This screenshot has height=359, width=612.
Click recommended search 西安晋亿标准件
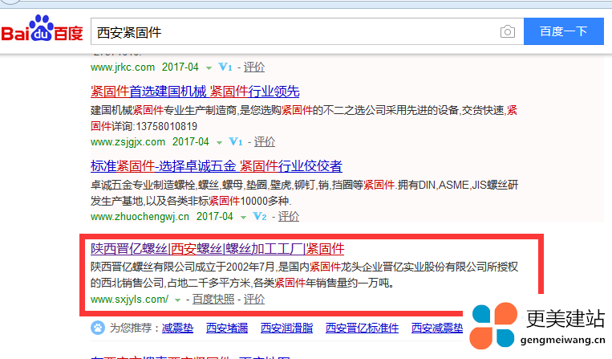pyautogui.click(x=363, y=328)
